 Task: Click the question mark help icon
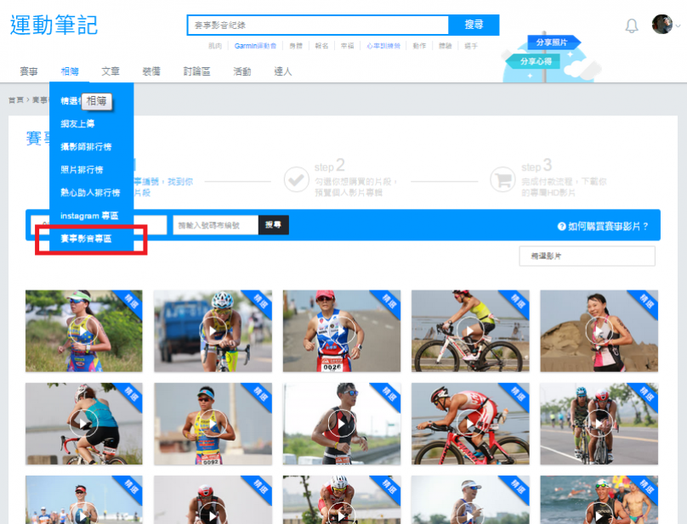tap(561, 226)
